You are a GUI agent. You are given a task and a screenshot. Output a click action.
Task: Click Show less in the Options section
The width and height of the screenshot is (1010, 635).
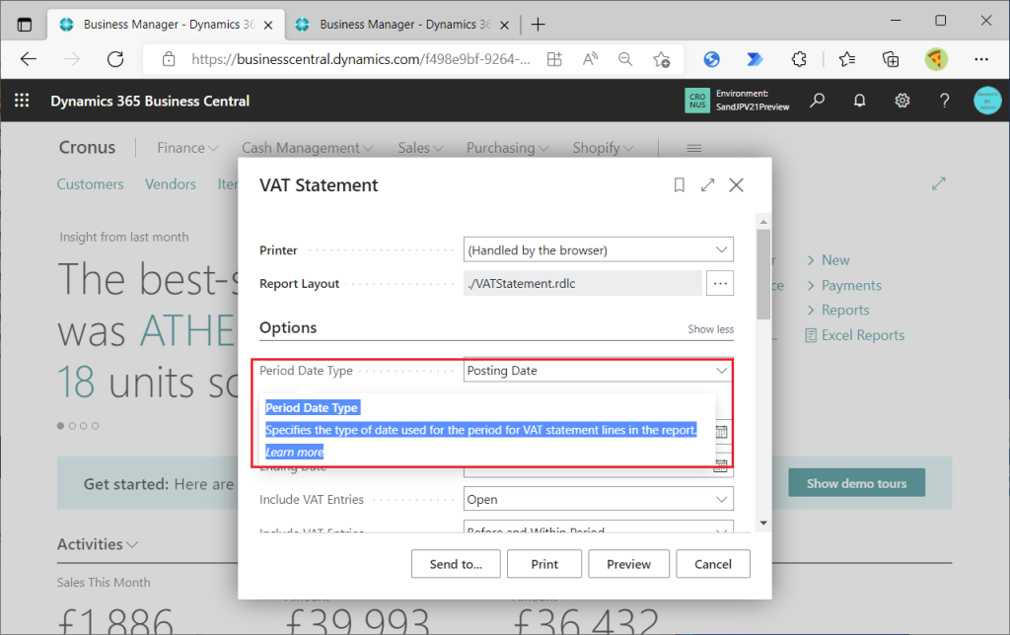pyautogui.click(x=710, y=329)
